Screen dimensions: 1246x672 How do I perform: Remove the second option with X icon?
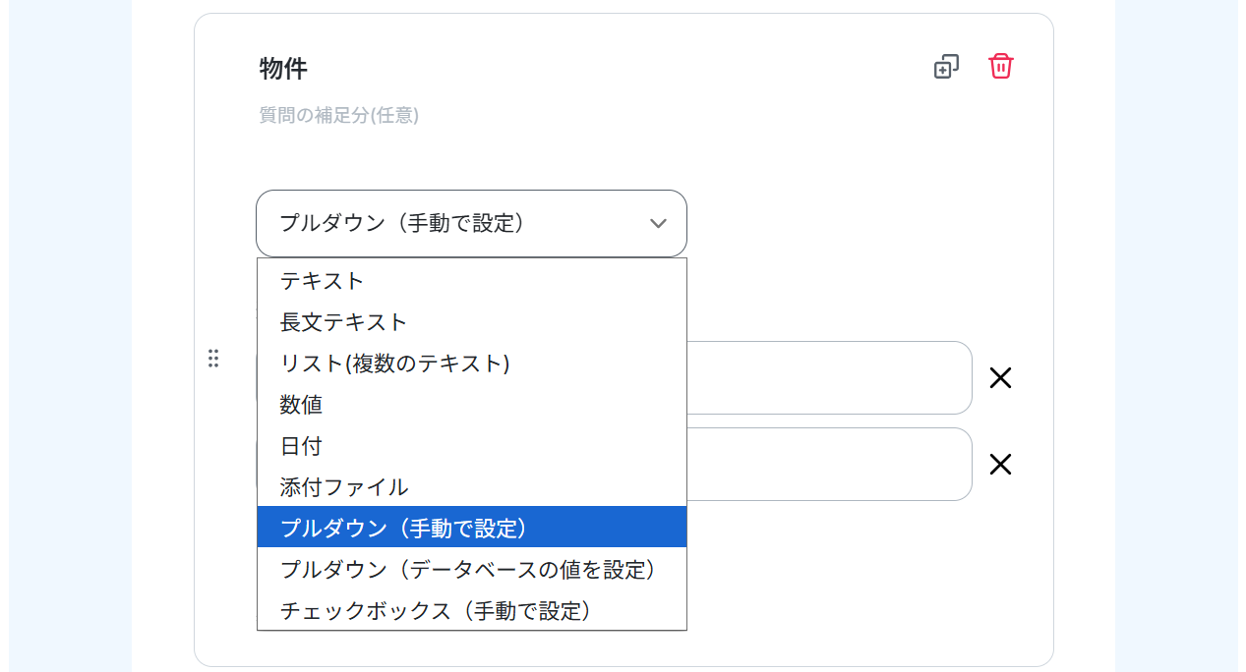1000,465
